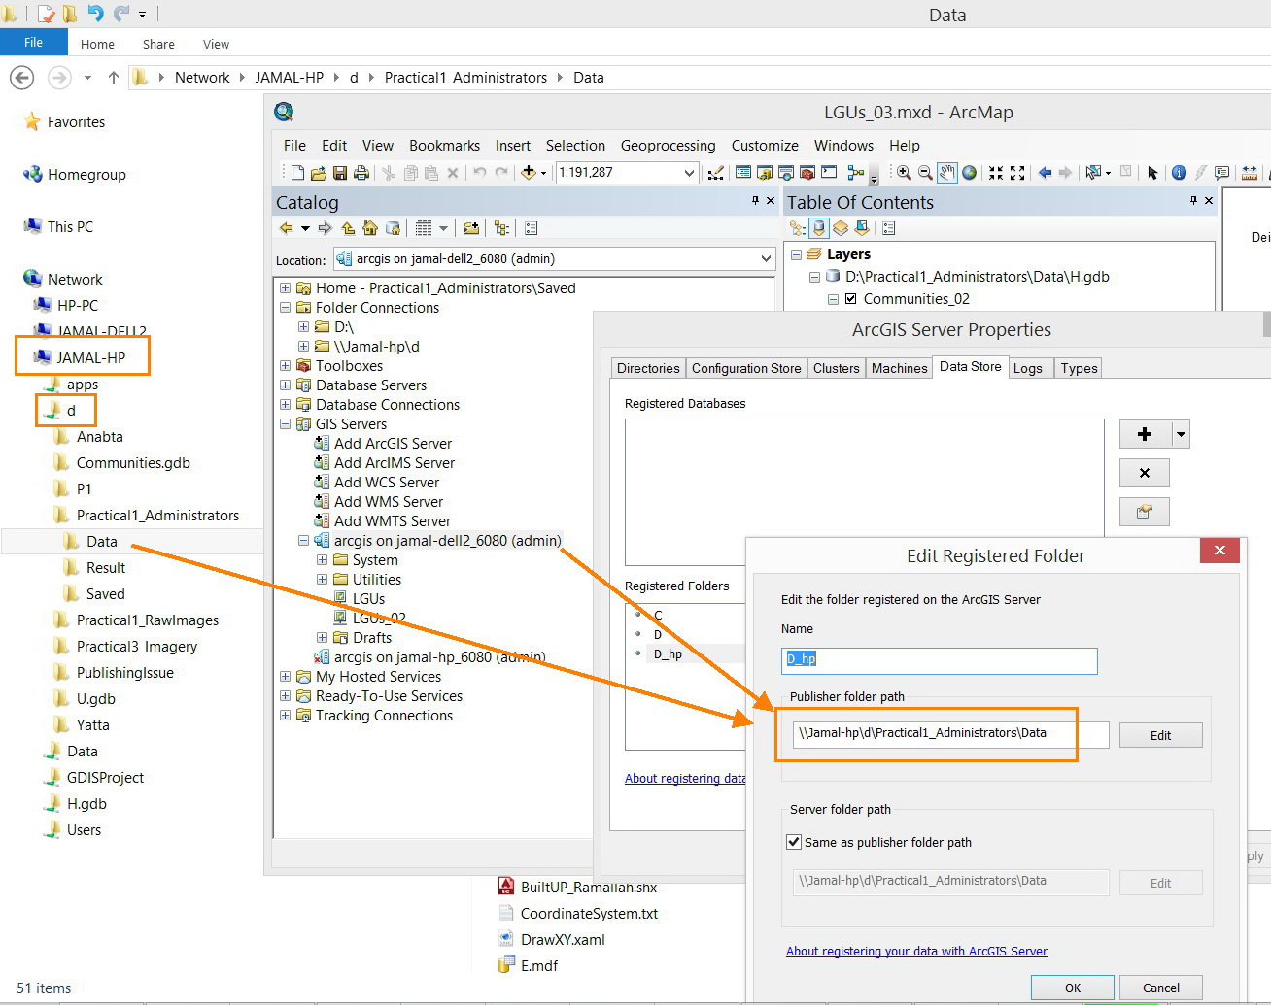Select the Zoom Out tool
The height and width of the screenshot is (1005, 1271).
tap(925, 173)
